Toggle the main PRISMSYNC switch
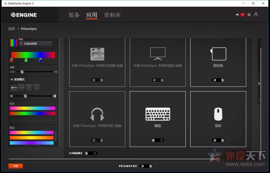 146,166
